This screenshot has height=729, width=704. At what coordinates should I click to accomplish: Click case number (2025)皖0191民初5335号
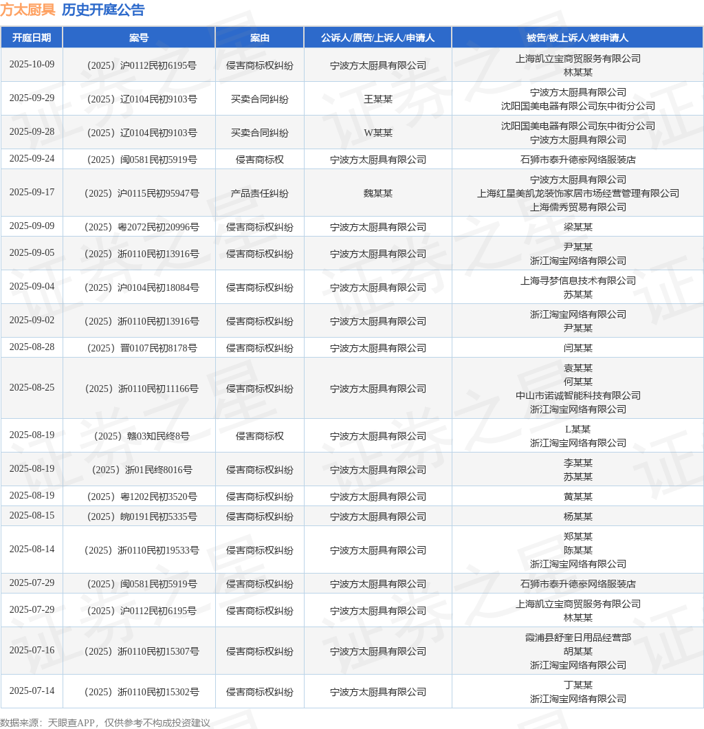[x=141, y=517]
